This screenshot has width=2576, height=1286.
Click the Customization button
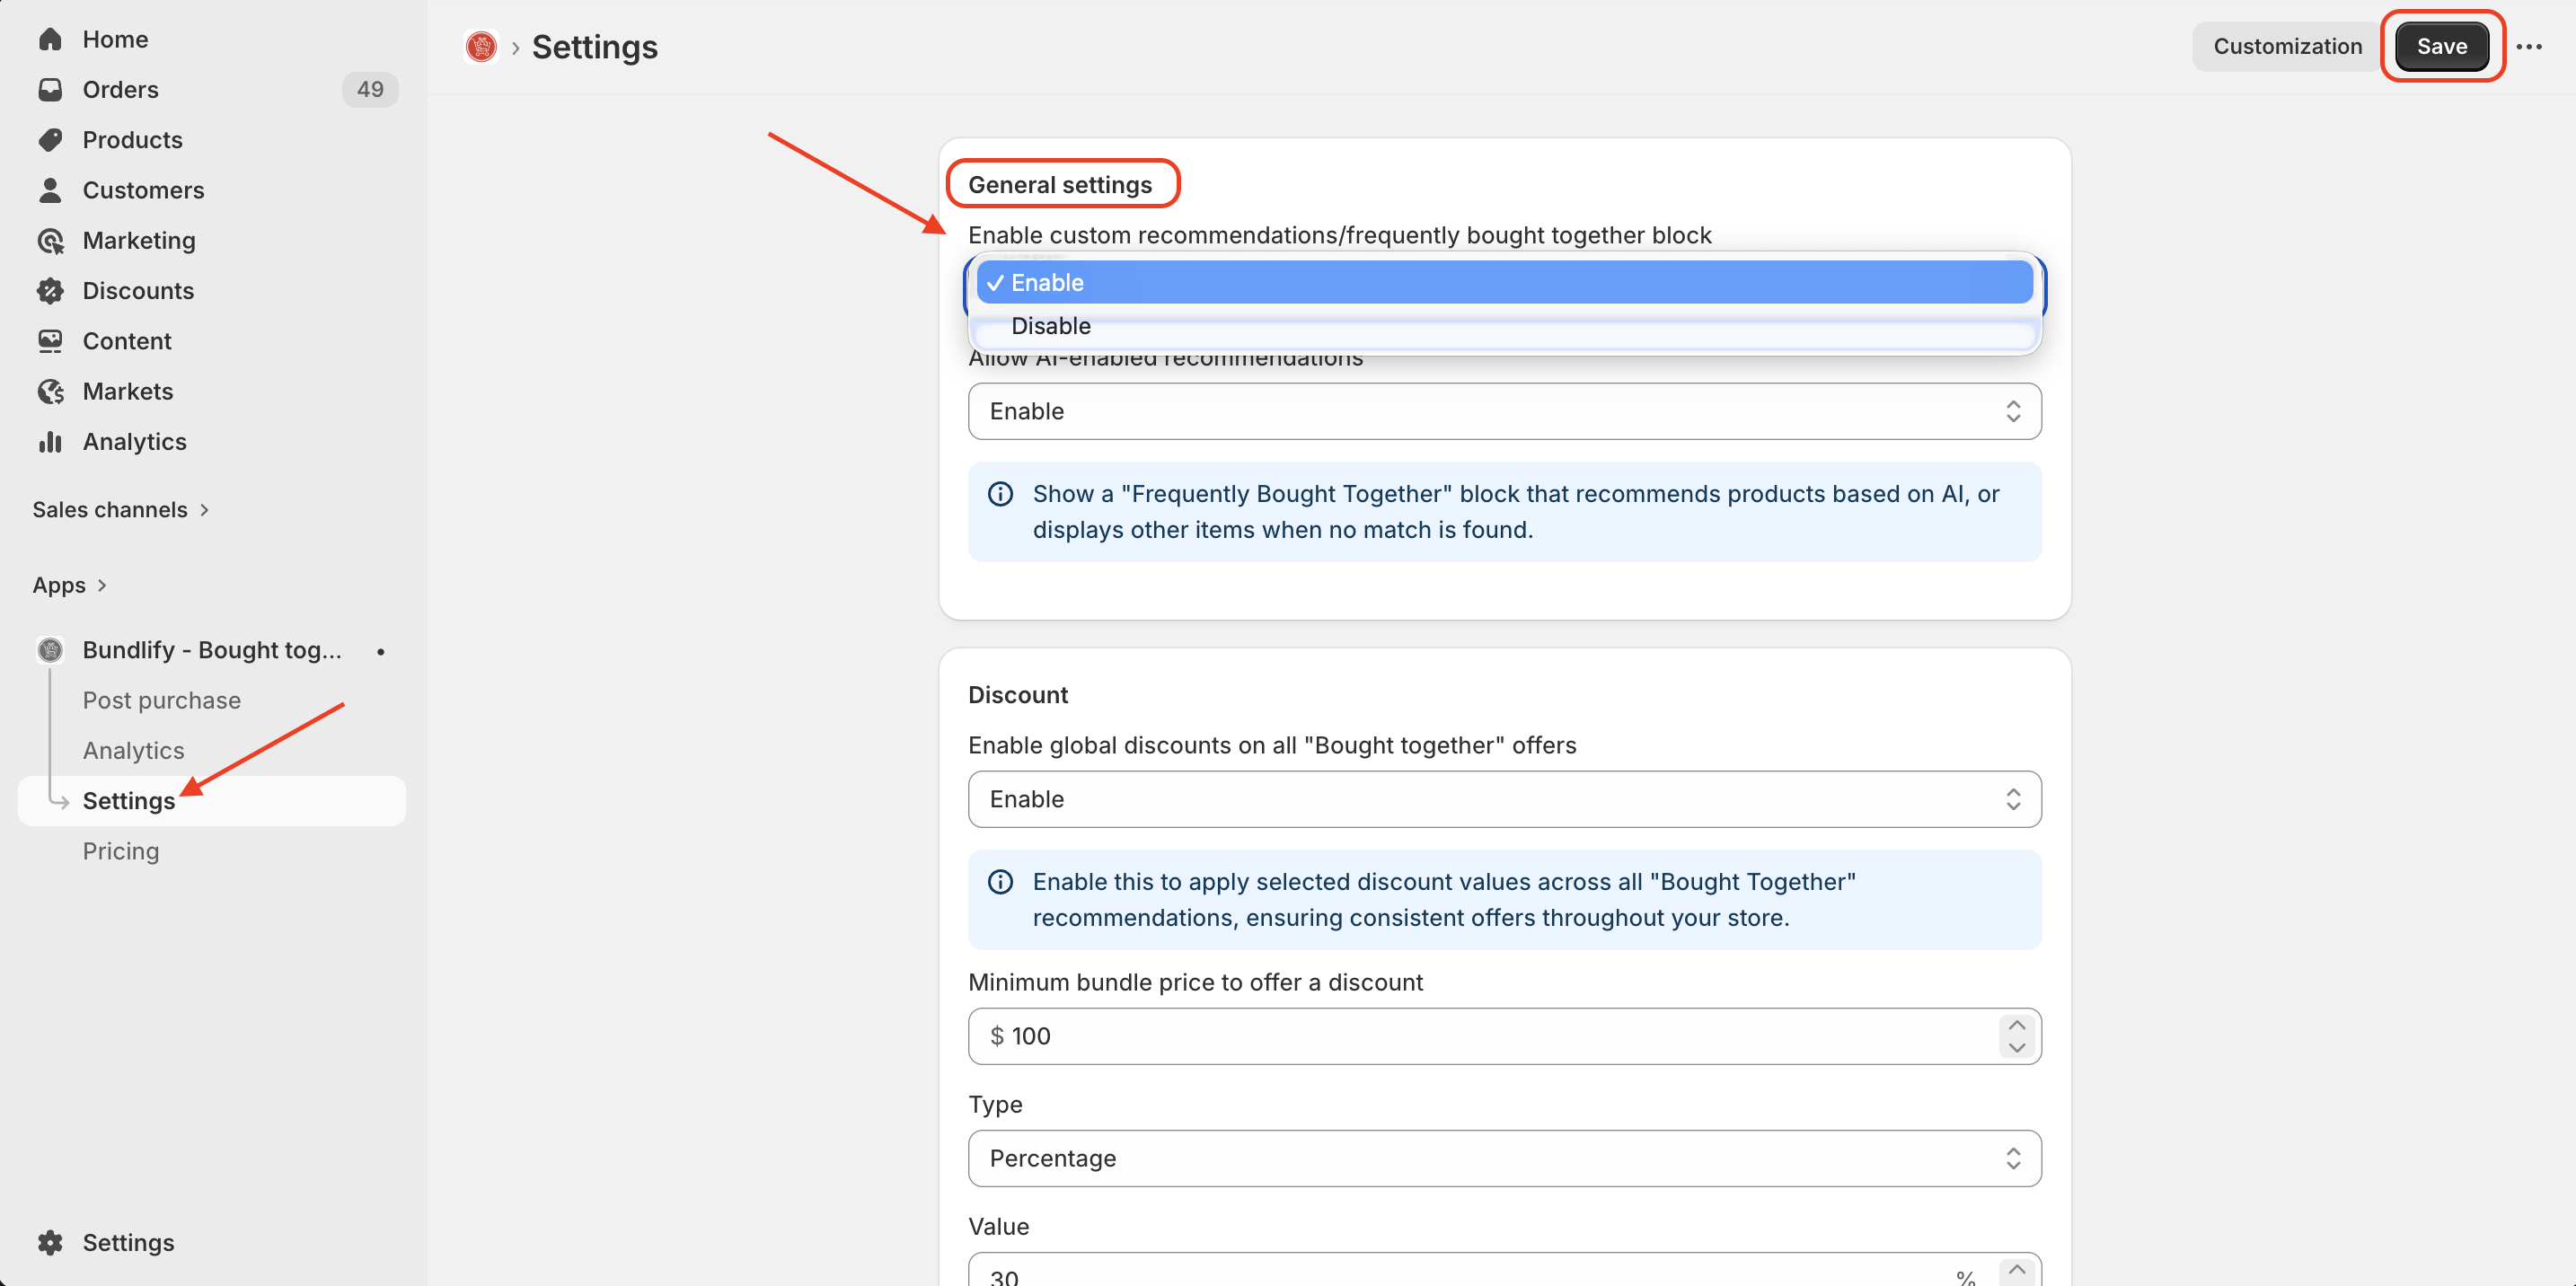point(2287,47)
